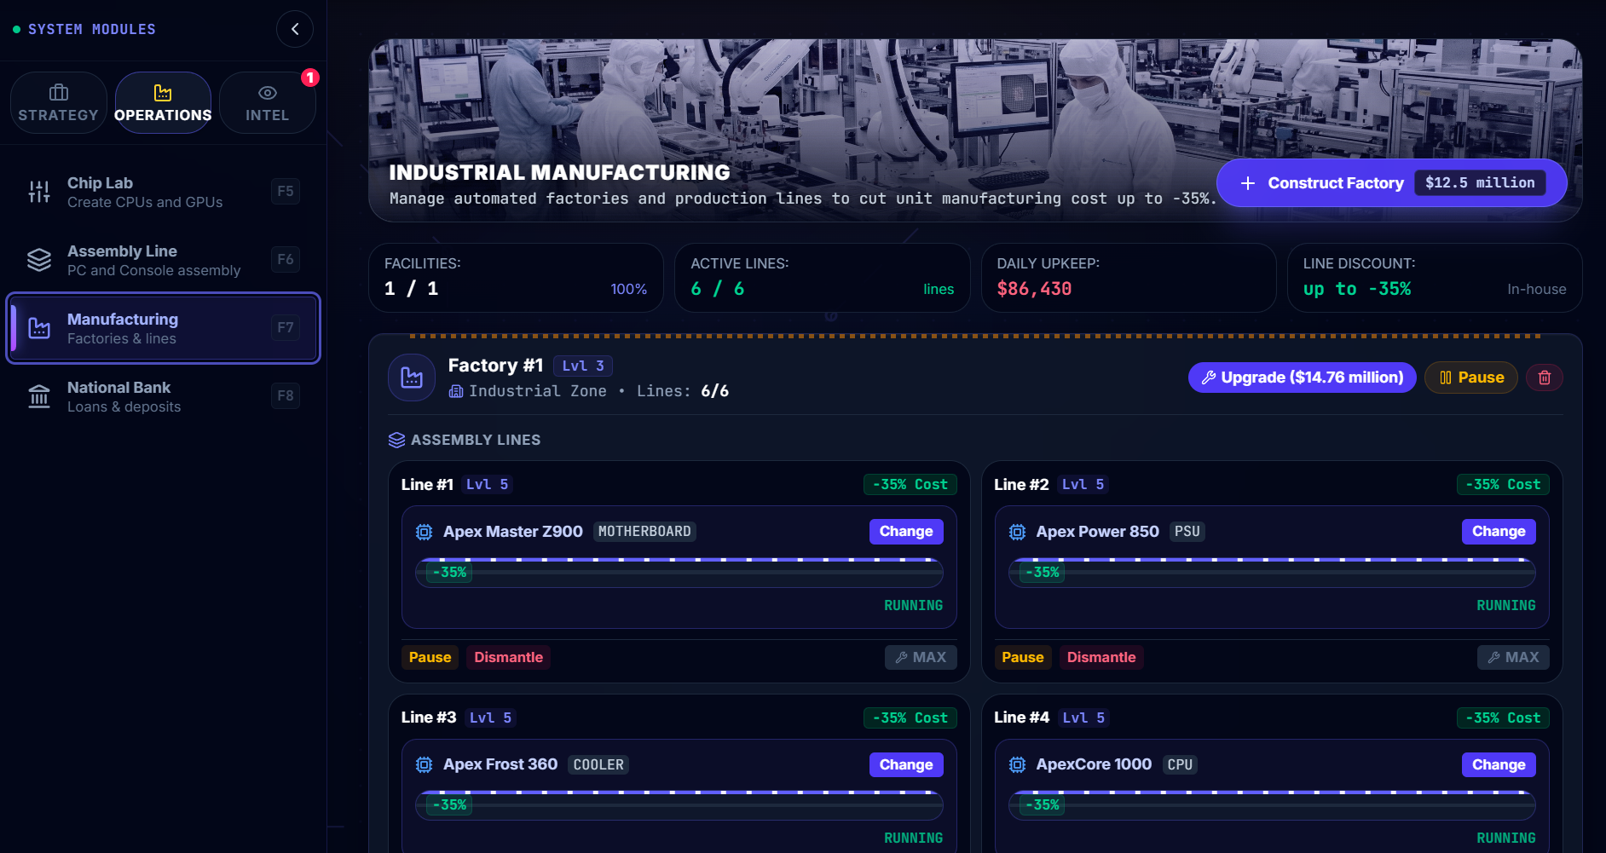Click the Manufacturing factory icon in sidebar
1606x853 pixels.
39,328
